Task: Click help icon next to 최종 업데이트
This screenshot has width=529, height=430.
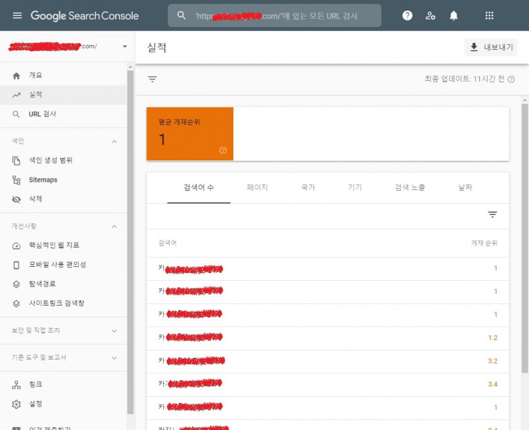Action: tap(512, 80)
